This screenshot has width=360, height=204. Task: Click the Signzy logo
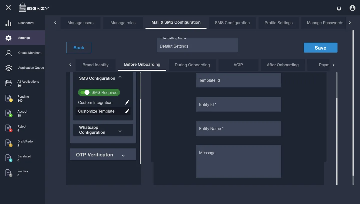coord(34,8)
